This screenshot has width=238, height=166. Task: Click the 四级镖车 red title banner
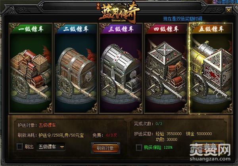tap(166, 29)
